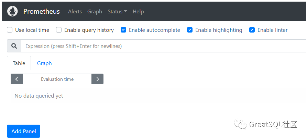Screen dimensions: 307x138
Task: Click the Prometheus flame logo icon
Action: [x=12, y=11]
